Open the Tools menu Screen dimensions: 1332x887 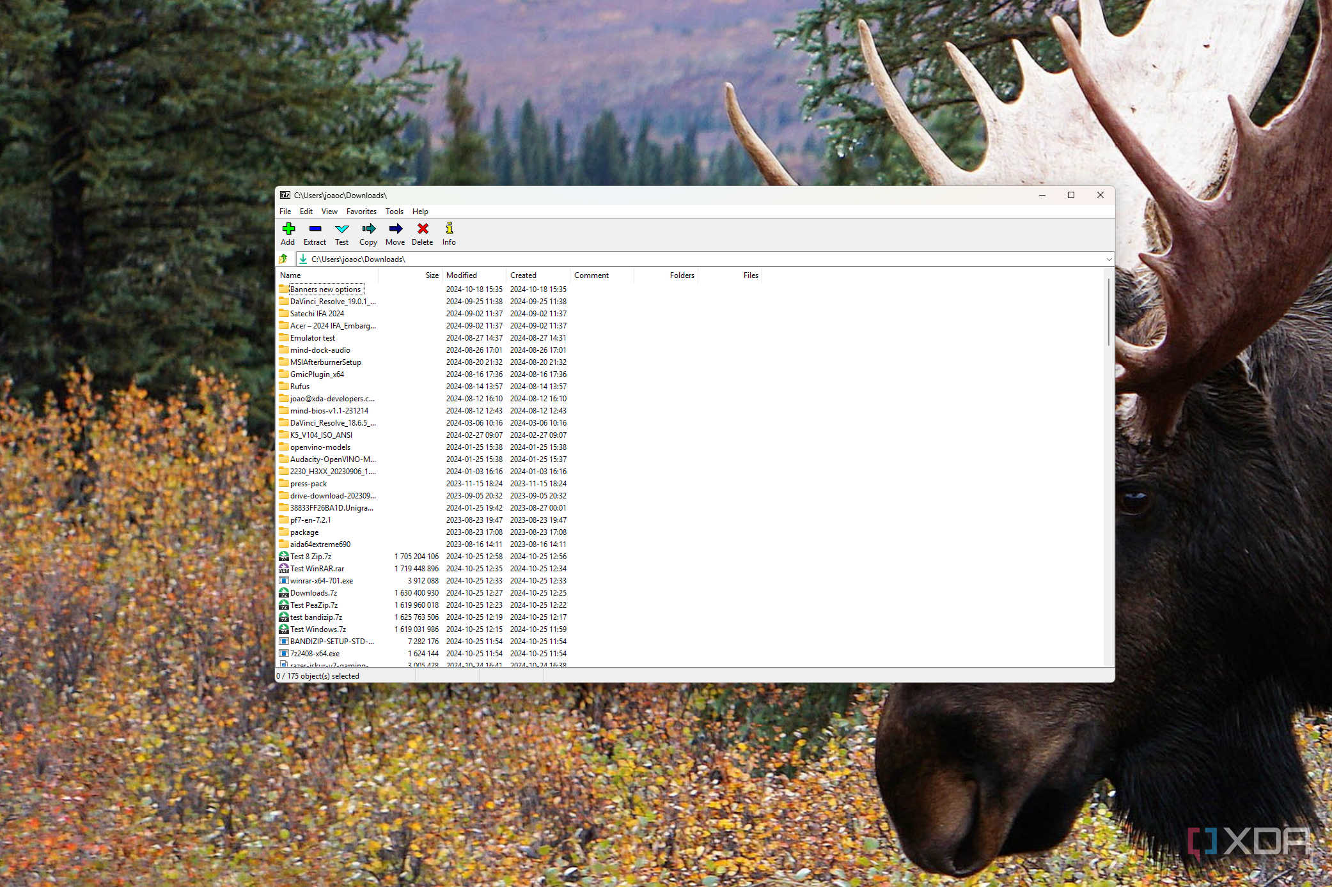point(394,212)
